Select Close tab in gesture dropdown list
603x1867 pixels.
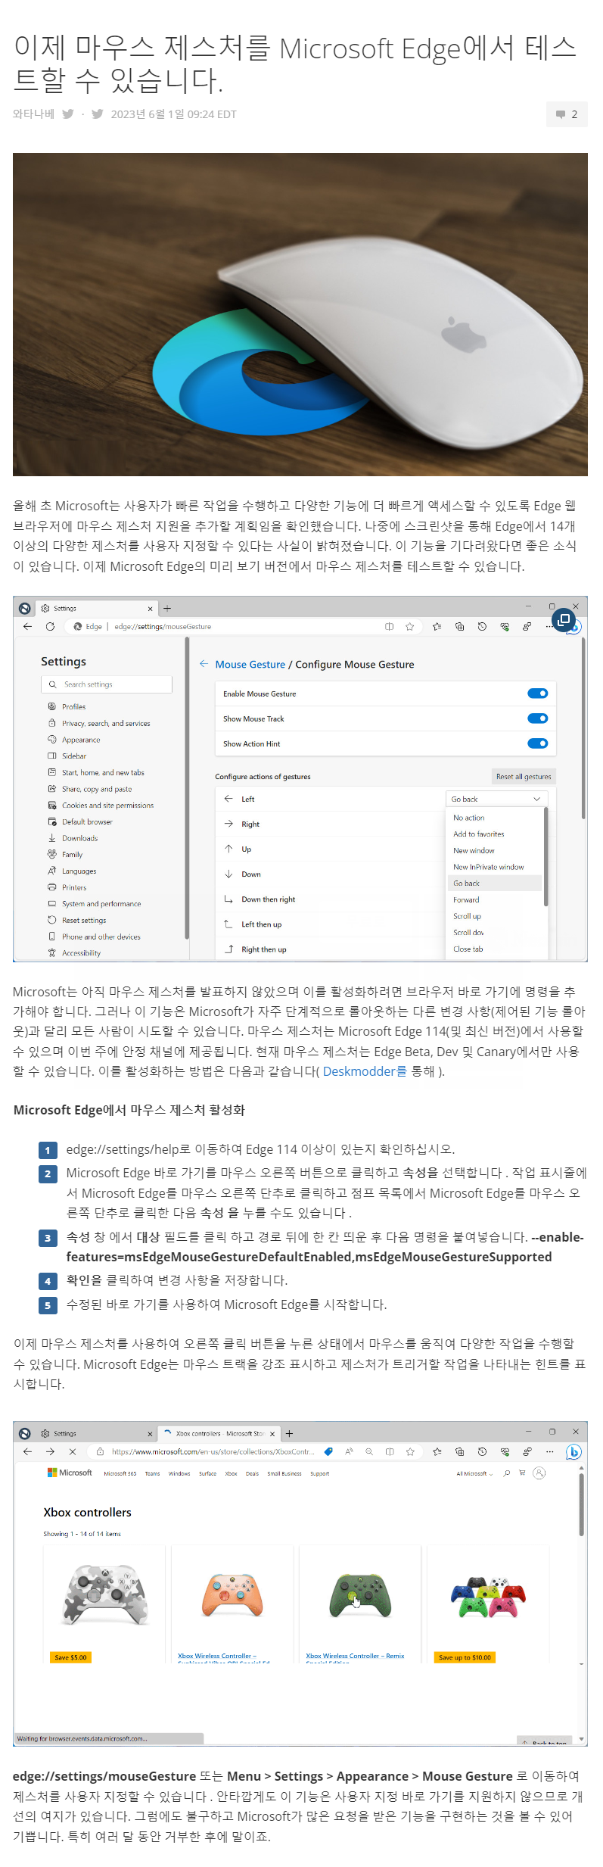click(x=468, y=949)
